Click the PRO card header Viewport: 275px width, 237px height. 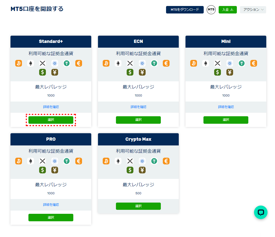coord(51,139)
